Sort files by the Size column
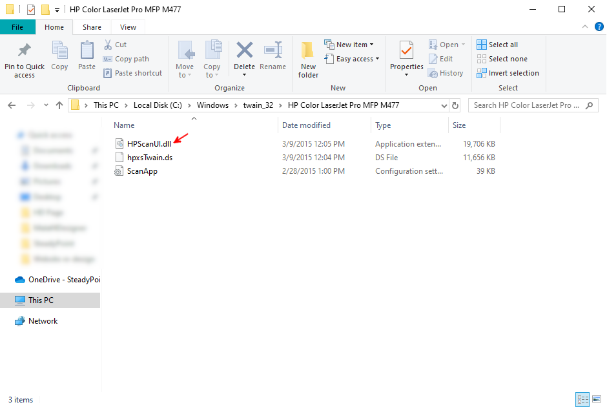This screenshot has height=407, width=607. pyautogui.click(x=474, y=125)
